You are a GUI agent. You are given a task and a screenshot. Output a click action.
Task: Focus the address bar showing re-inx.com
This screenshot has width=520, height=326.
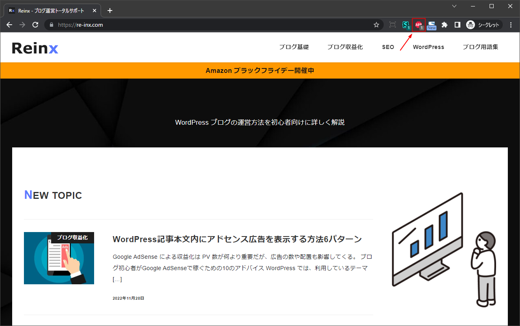213,25
